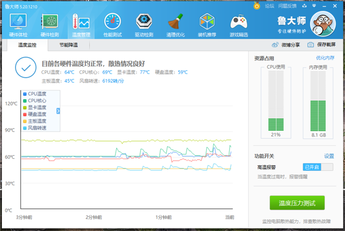
Task: Click the 21% CPU usage label
Action: point(276,135)
